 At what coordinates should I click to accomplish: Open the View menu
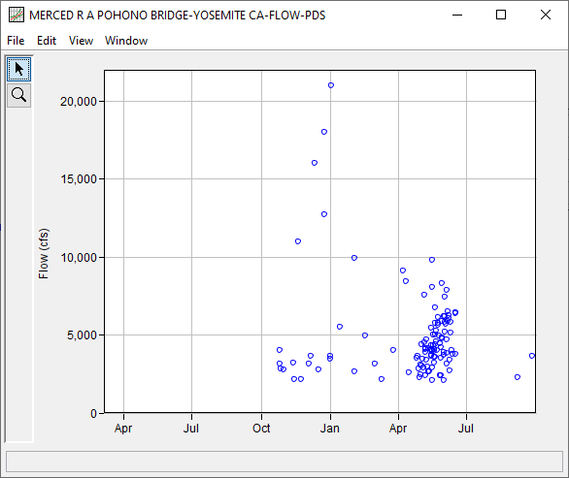[x=81, y=41]
